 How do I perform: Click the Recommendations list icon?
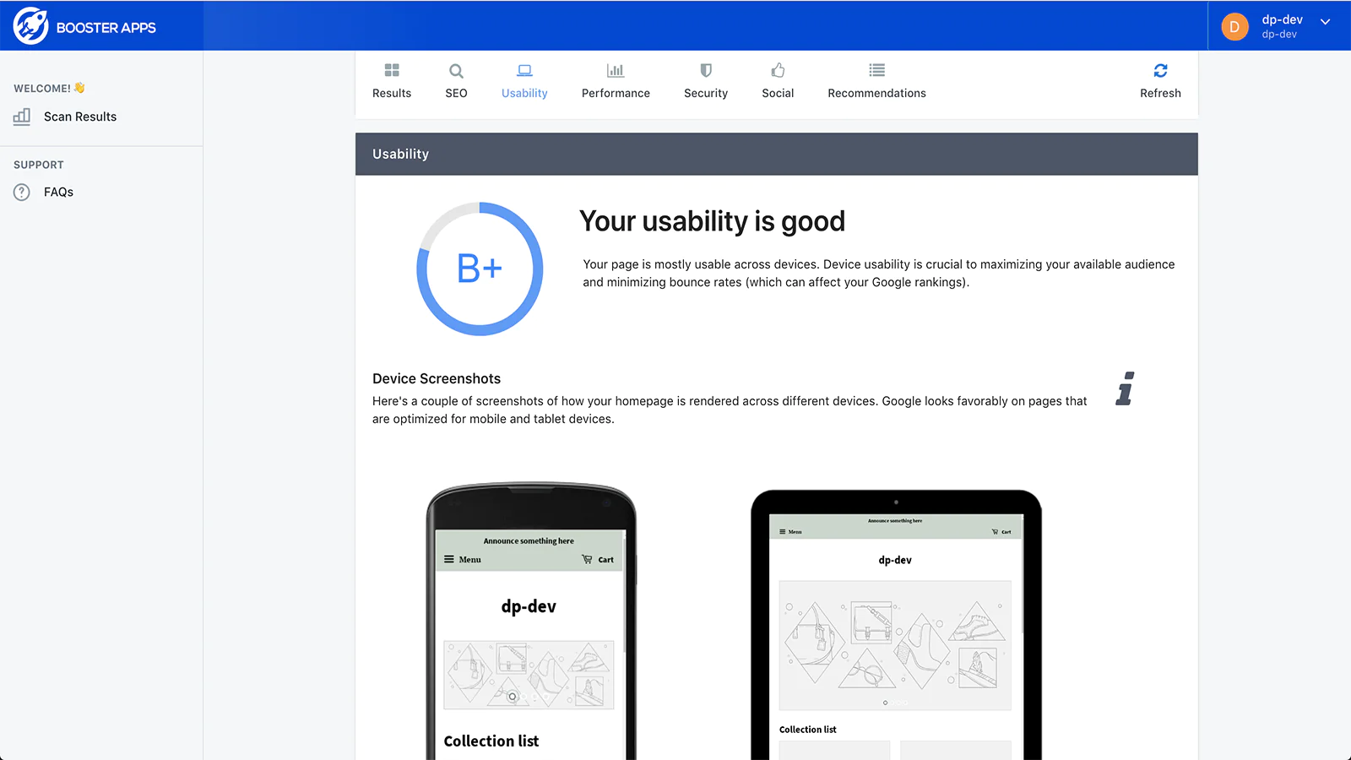tap(876, 70)
